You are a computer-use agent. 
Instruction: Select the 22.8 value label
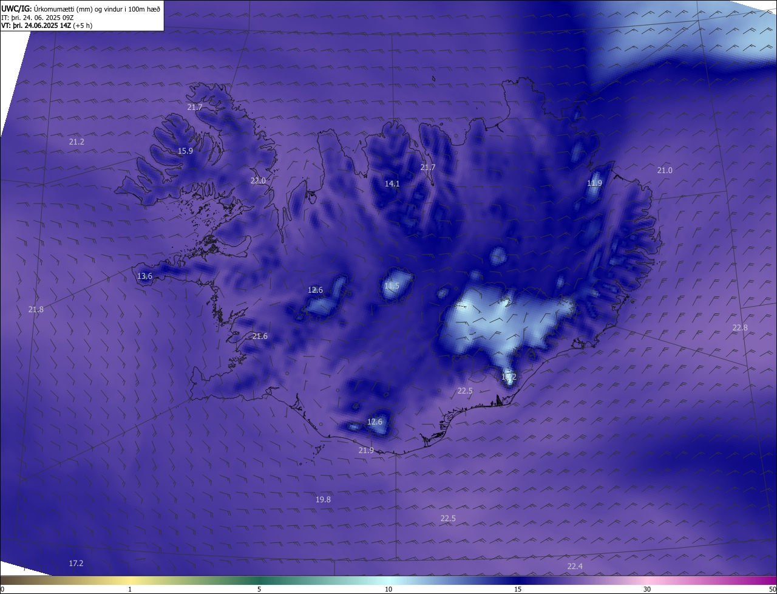[x=740, y=328]
